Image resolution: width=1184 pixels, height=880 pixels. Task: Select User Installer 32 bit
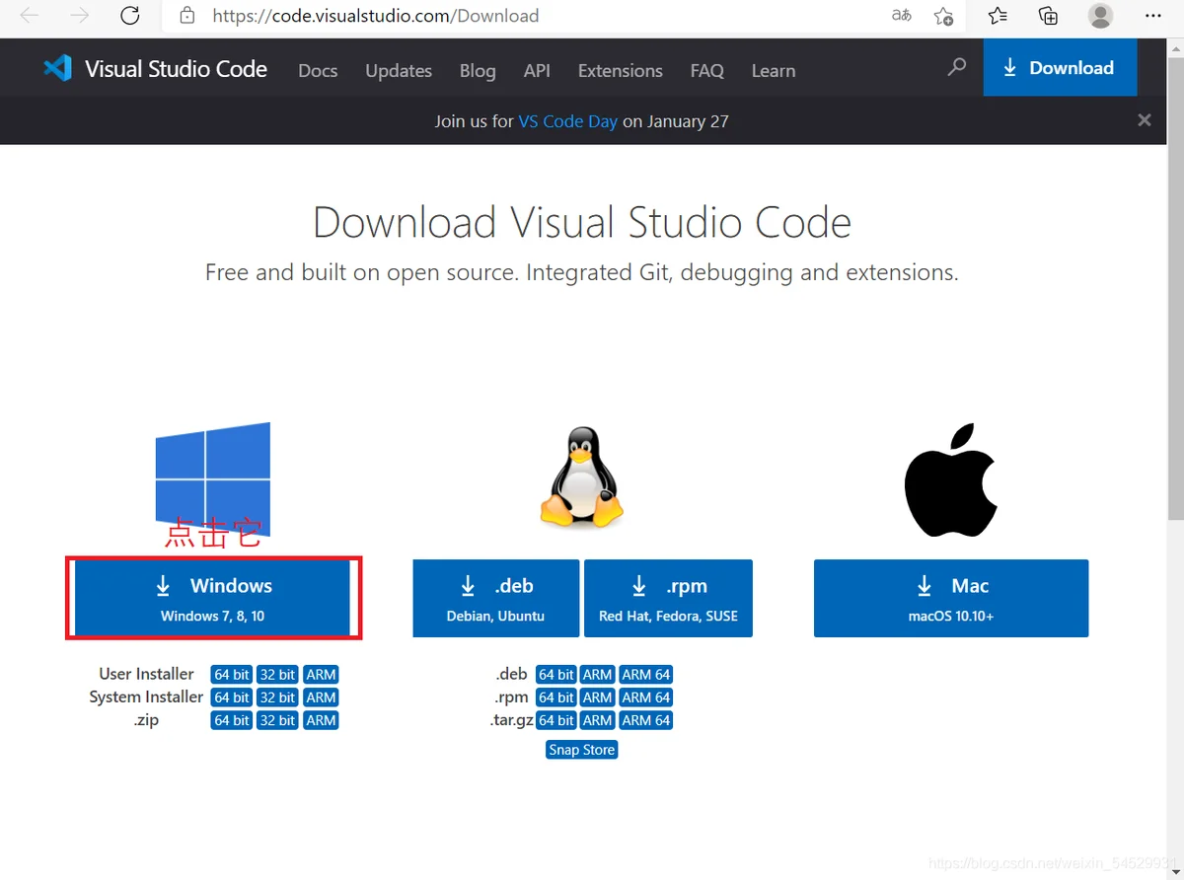pyautogui.click(x=277, y=675)
